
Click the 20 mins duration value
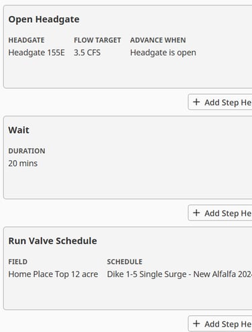[23, 163]
